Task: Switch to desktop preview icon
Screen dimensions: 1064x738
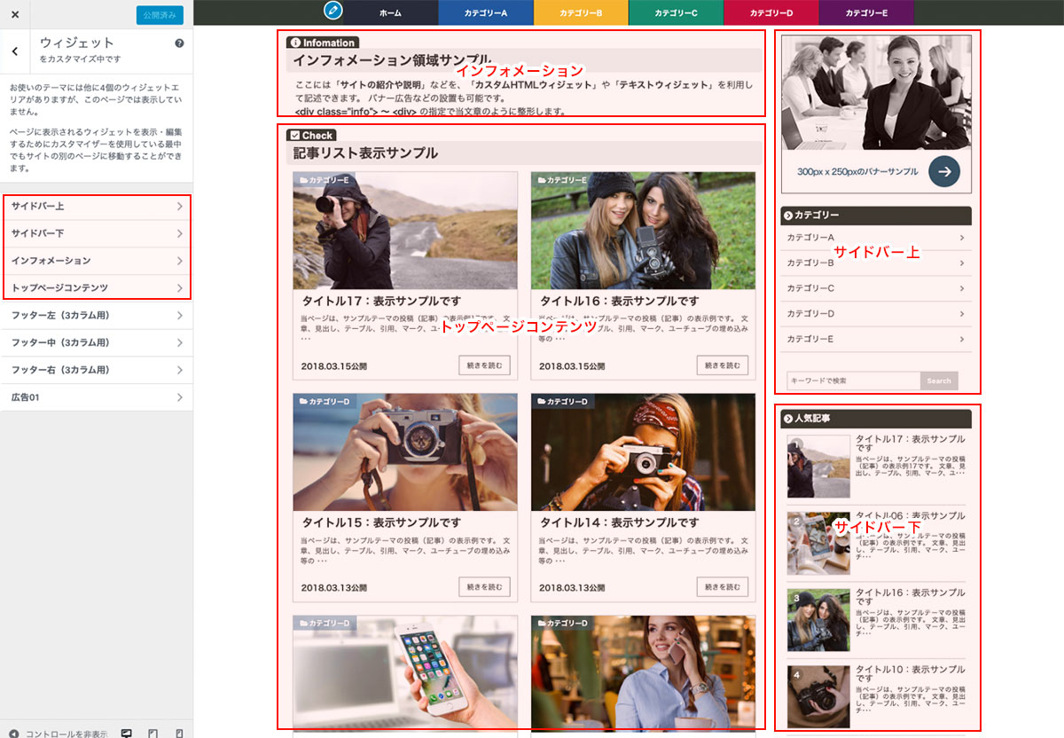Action: [x=127, y=733]
